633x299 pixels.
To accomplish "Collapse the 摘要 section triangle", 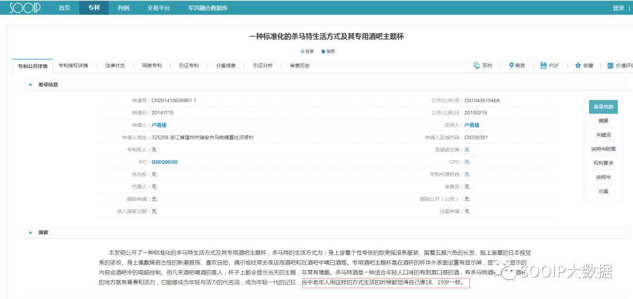I will point(30,233).
